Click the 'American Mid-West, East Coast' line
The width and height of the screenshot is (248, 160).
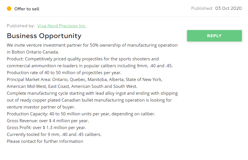pyautogui.click(x=72, y=86)
